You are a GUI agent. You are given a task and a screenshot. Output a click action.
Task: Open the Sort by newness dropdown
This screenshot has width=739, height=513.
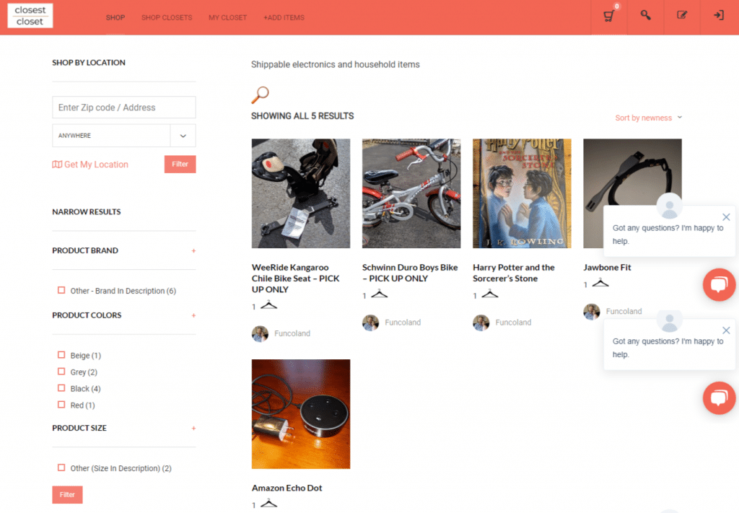point(647,118)
